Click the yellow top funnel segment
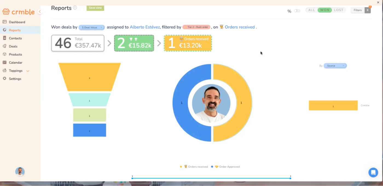Image resolution: width=383 pixels, height=186 pixels. click(89, 77)
